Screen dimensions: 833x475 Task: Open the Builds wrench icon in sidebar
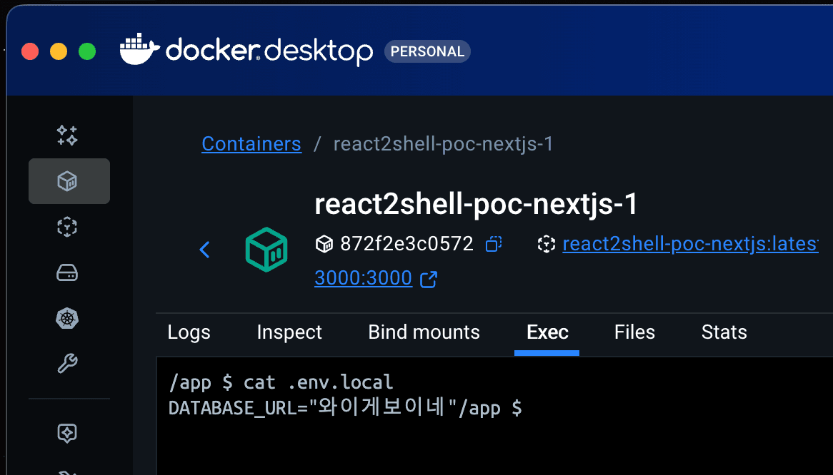click(67, 364)
